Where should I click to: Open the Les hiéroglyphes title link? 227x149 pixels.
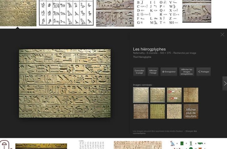[x=149, y=49]
